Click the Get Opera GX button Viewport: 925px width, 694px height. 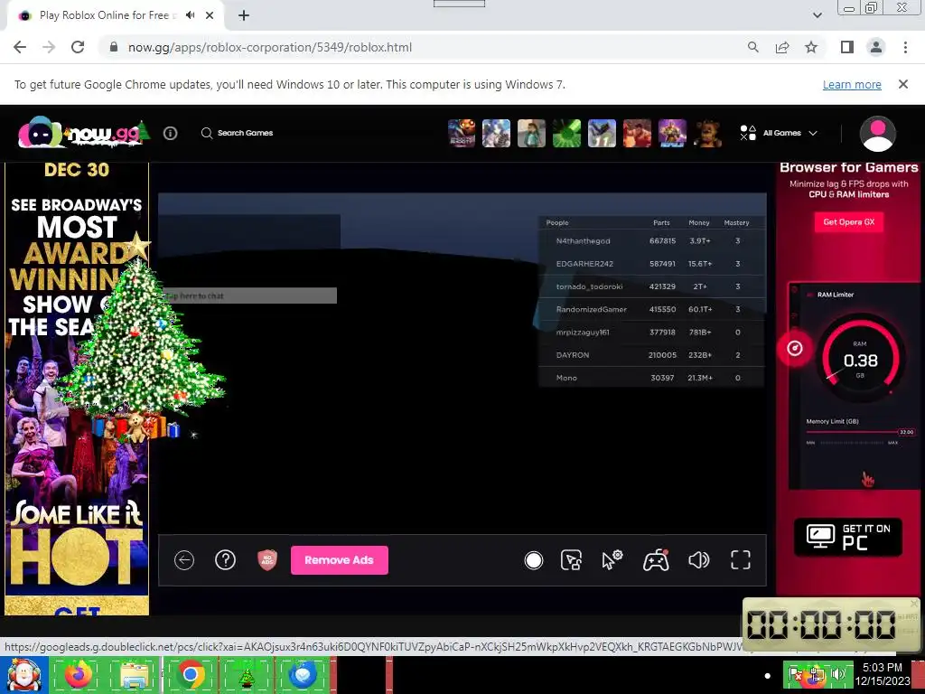[849, 222]
